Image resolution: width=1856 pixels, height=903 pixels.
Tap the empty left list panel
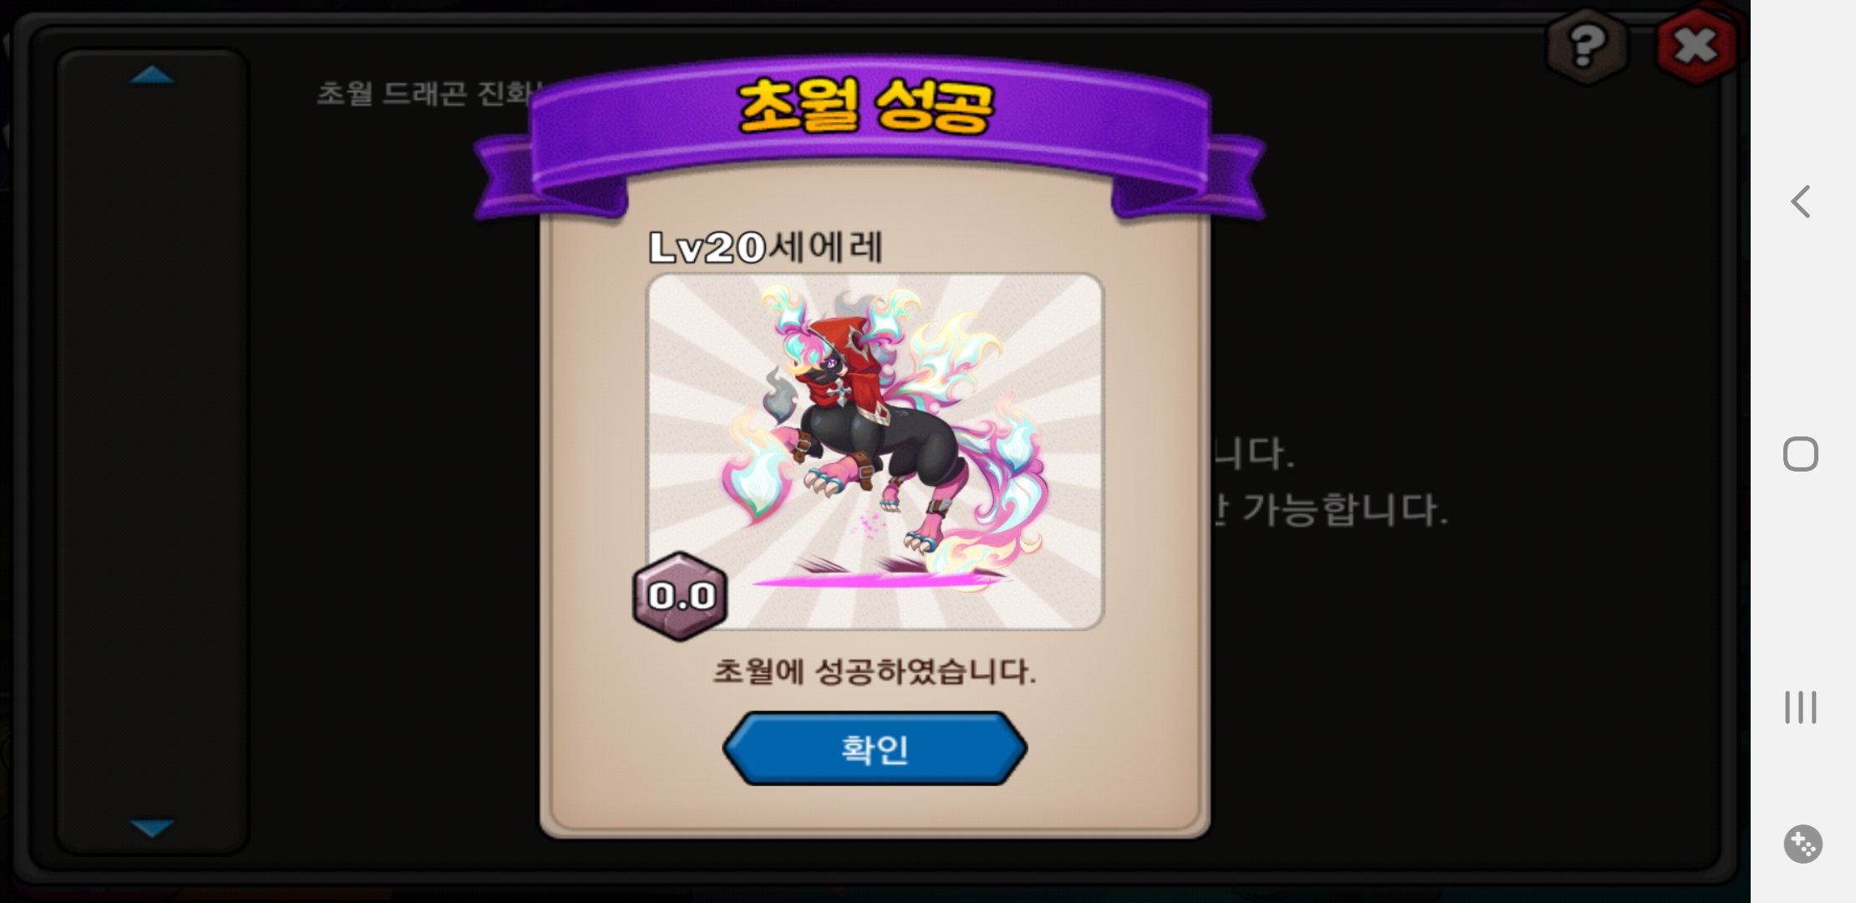tap(152, 451)
